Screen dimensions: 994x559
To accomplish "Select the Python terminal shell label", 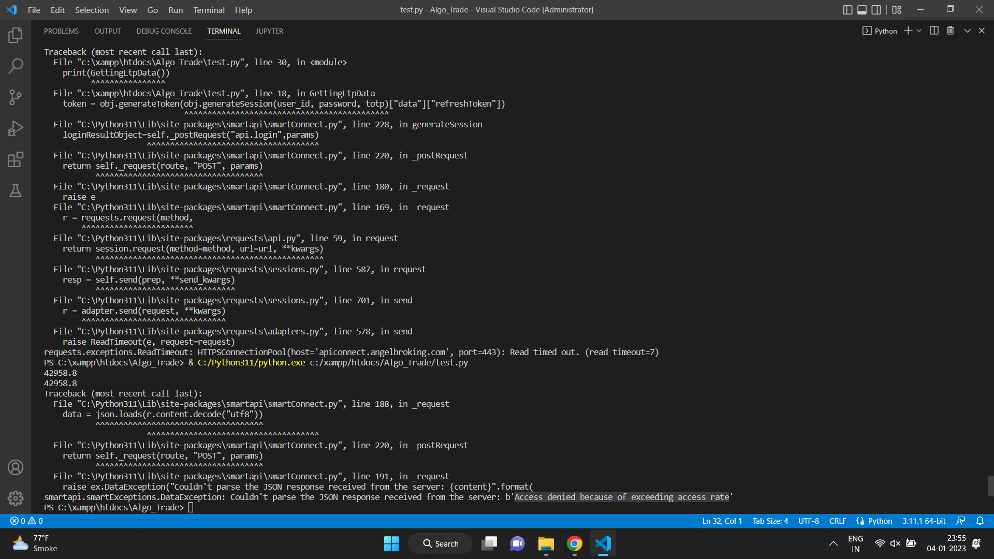I will pyautogui.click(x=880, y=31).
